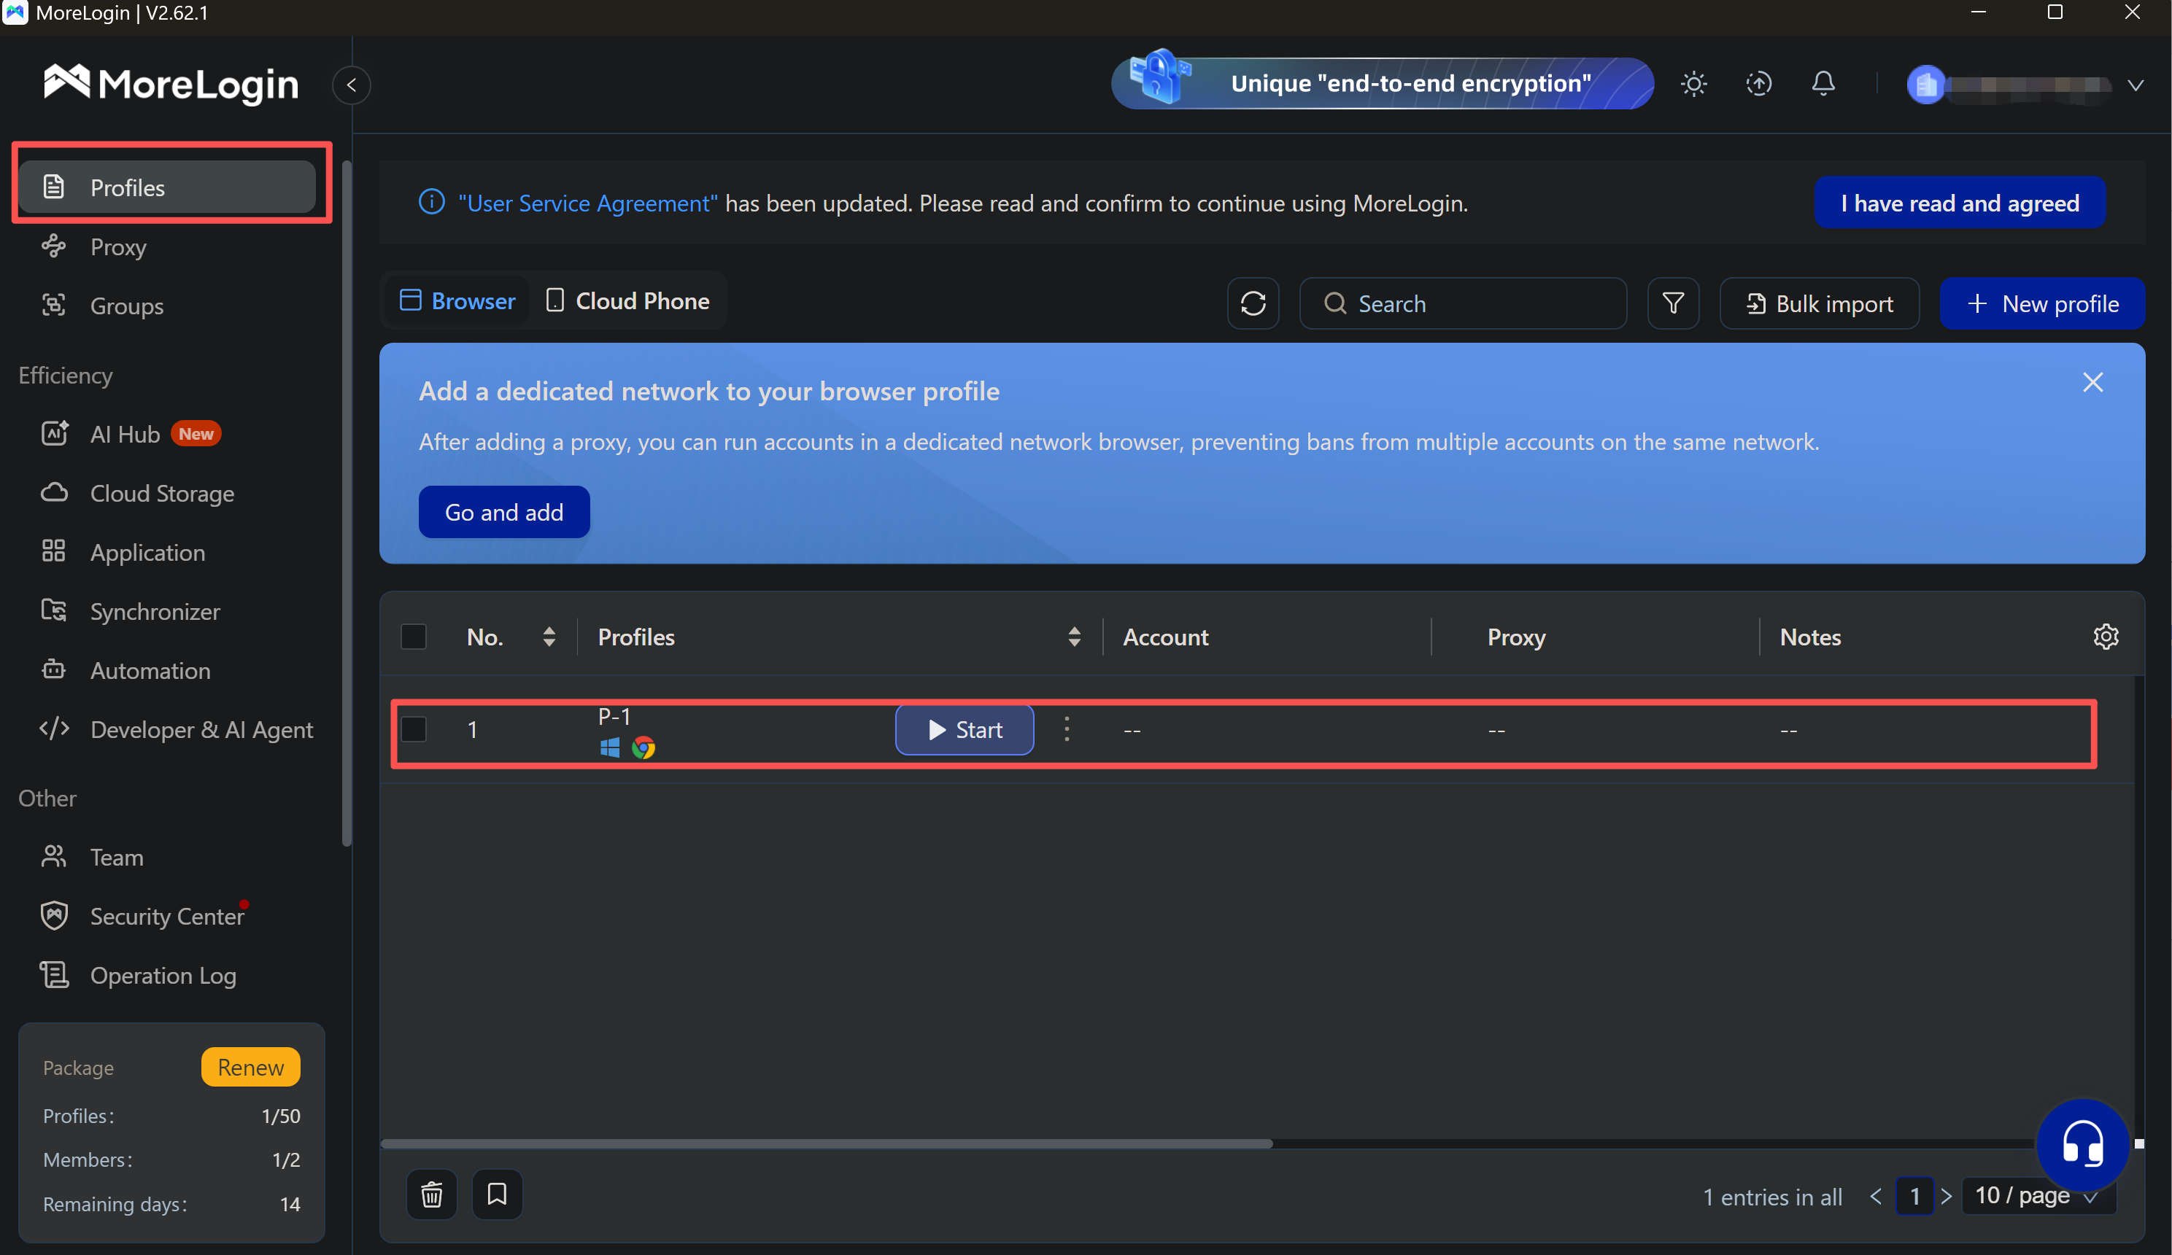Viewport: 2172px width, 1255px height.
Task: Click the Automation robot icon
Action: (x=53, y=669)
